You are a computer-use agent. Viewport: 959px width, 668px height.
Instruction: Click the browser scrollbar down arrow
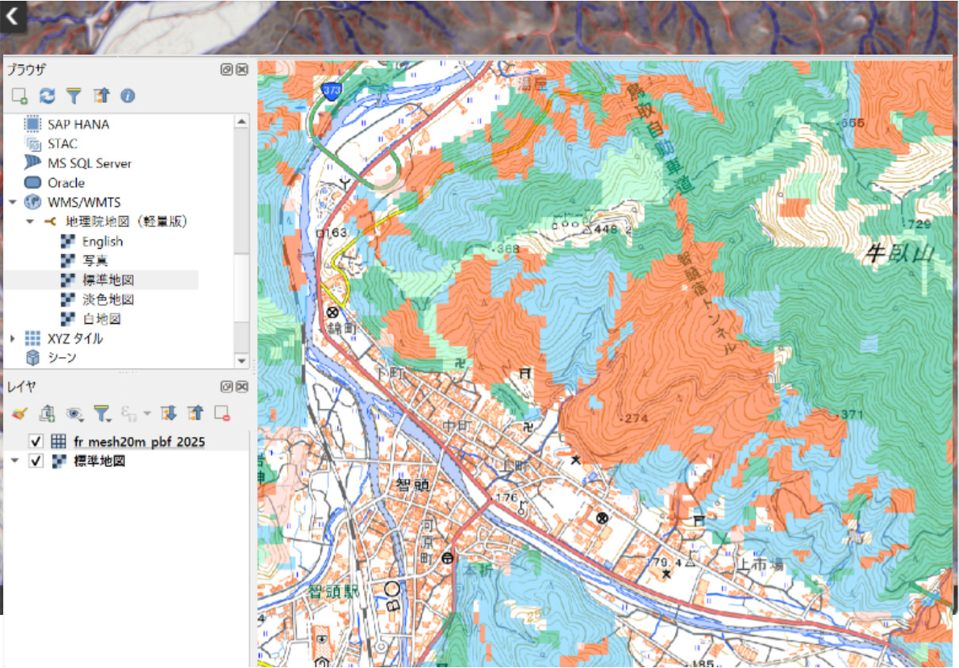[242, 360]
